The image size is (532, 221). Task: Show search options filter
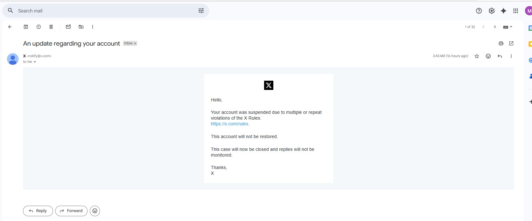coord(201,11)
